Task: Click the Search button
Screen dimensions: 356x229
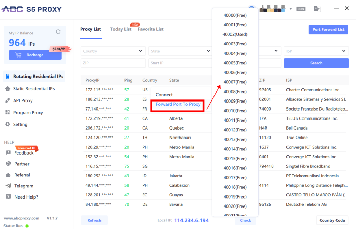Action: pos(316,63)
